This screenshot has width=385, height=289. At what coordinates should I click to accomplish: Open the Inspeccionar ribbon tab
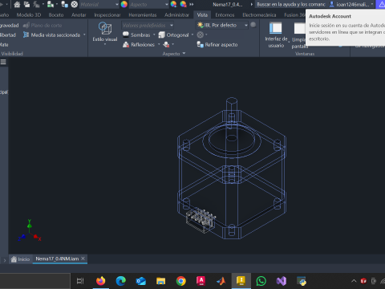click(x=107, y=15)
